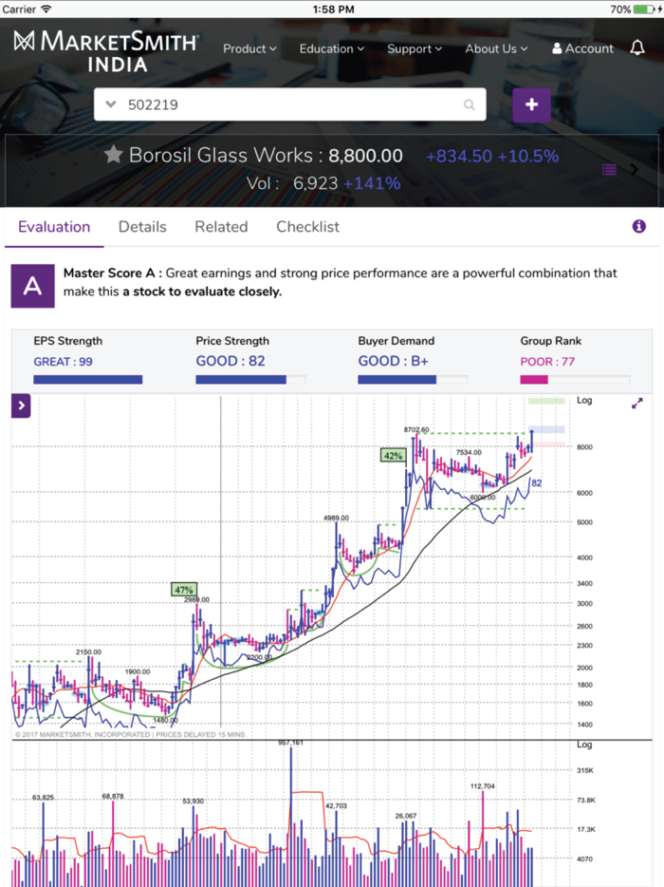Add symbol using the purple plus button
664x887 pixels.
(x=531, y=104)
